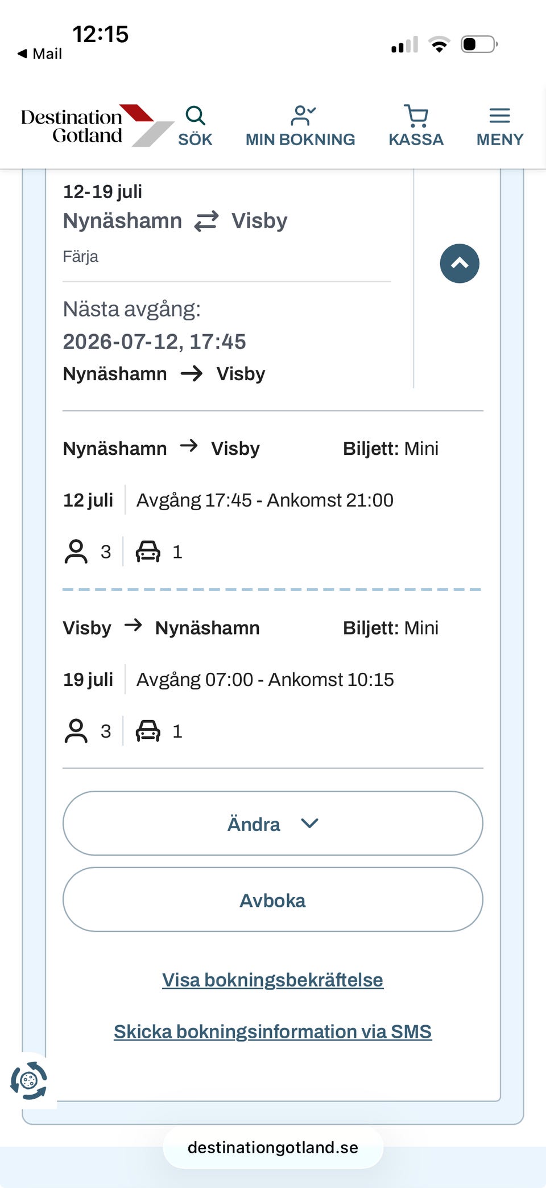The image size is (546, 1188).
Task: Click the chevron next to Ändra
Action: click(309, 823)
